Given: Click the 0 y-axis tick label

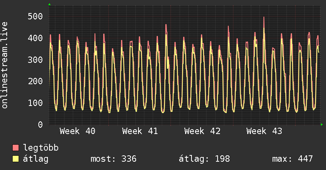Looking at the screenshot, I should [40, 125].
